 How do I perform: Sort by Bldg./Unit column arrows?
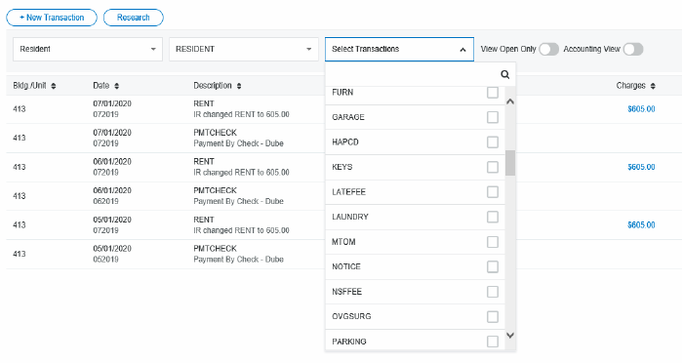pos(54,86)
